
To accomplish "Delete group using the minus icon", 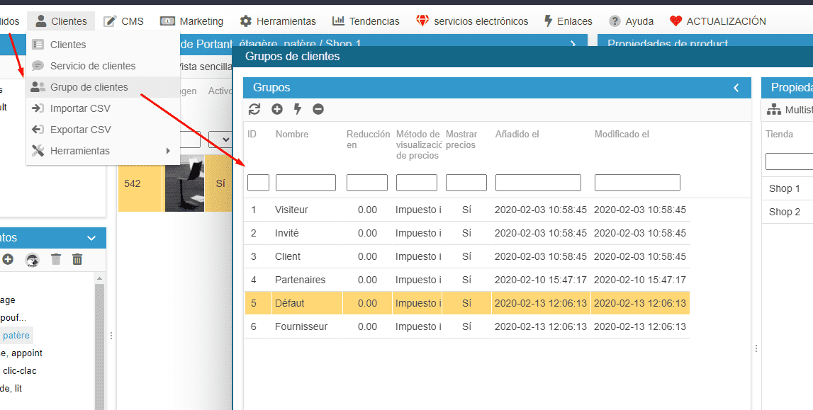I will coord(318,109).
